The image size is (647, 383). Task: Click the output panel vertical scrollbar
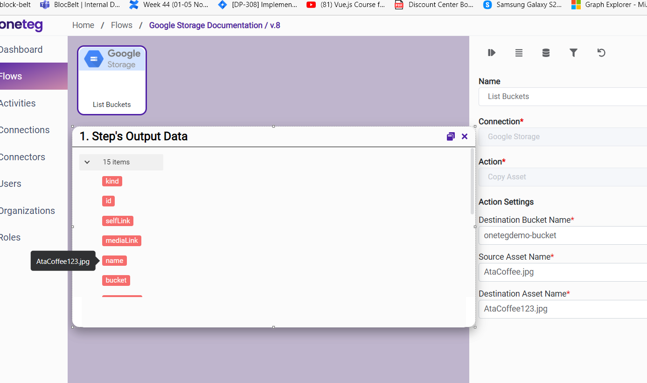click(x=472, y=182)
